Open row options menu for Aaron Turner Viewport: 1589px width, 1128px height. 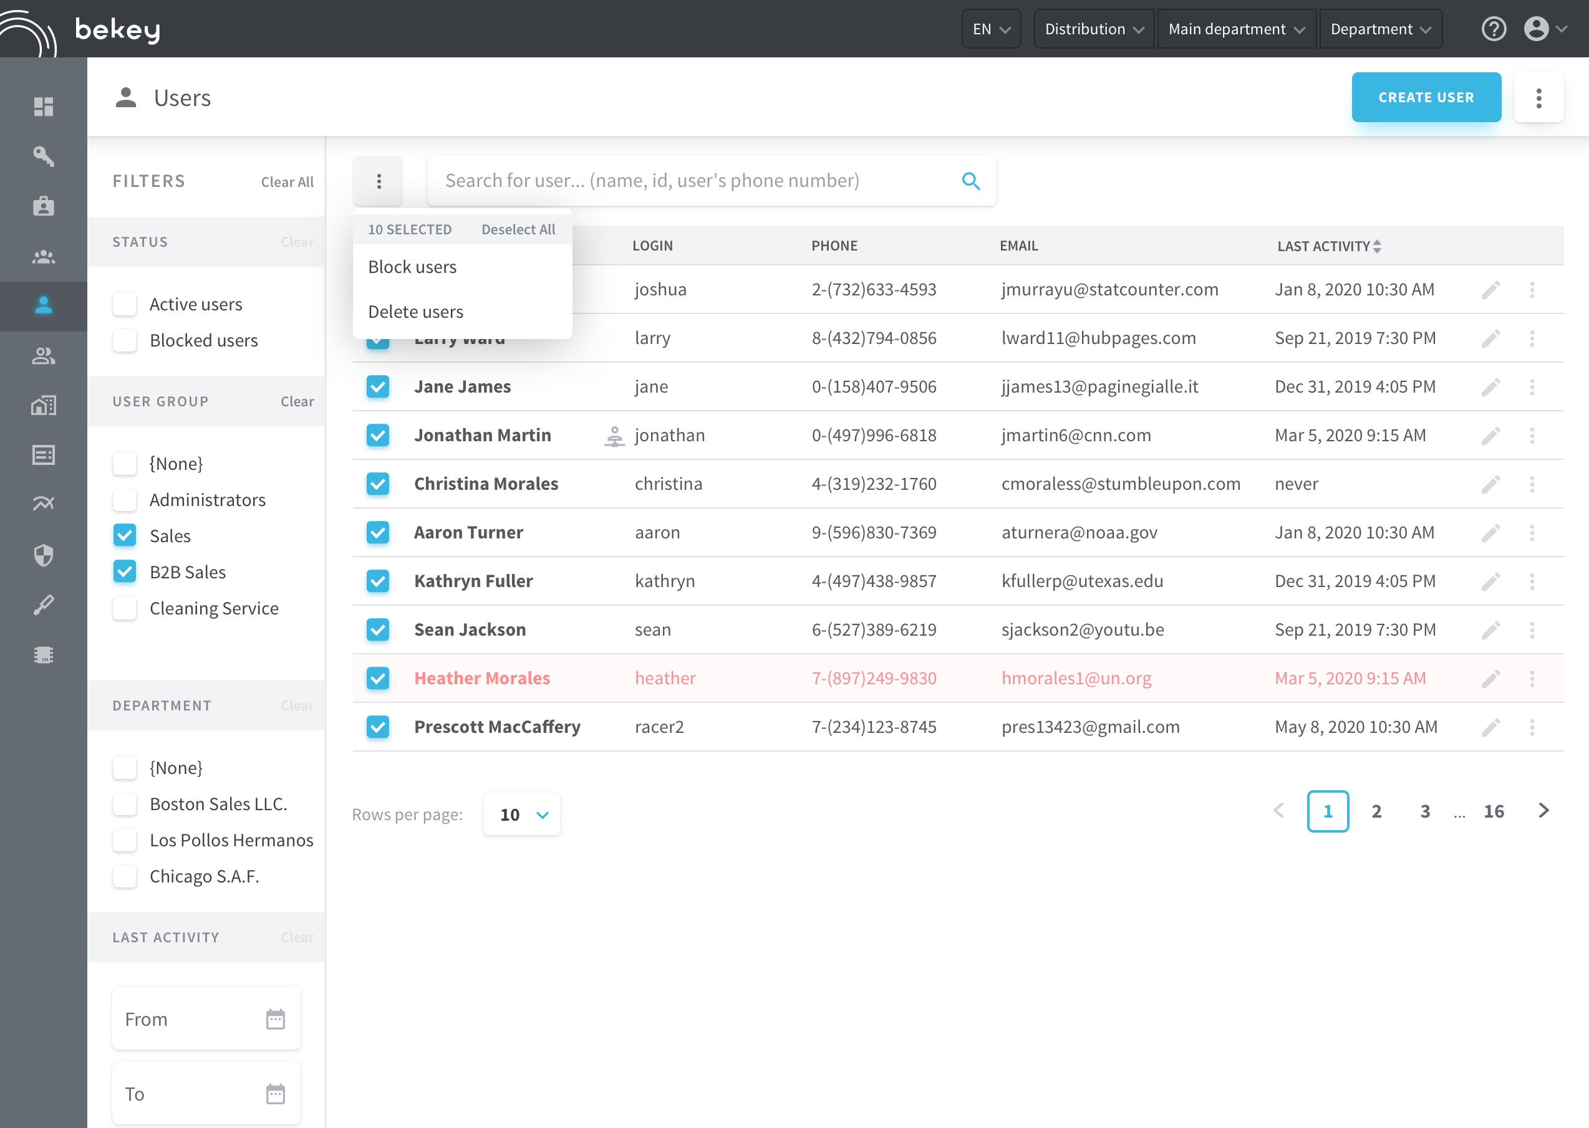(x=1532, y=533)
